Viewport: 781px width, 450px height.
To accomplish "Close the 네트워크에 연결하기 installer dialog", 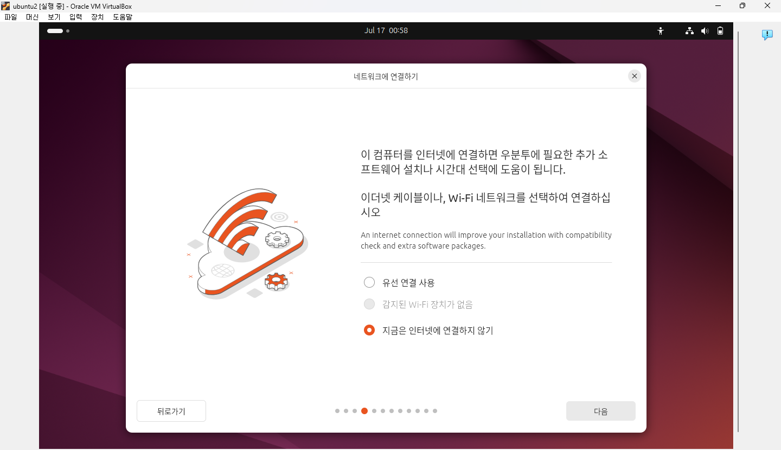I will pos(634,76).
